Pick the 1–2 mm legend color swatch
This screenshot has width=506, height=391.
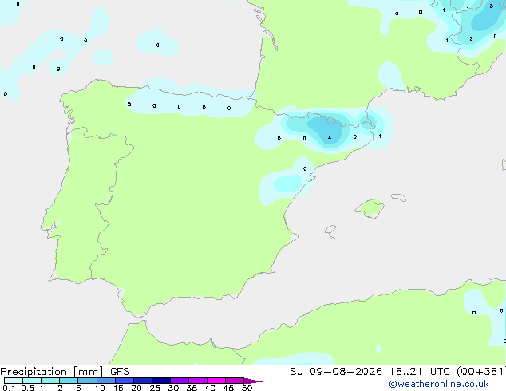tap(50, 381)
